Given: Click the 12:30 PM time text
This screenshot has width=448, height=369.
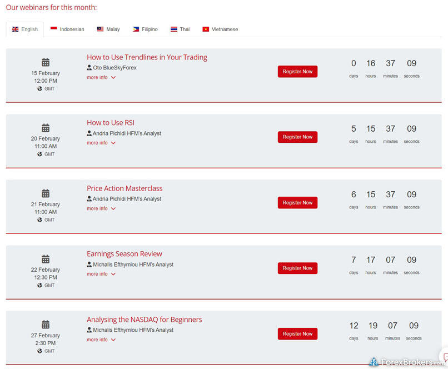Looking at the screenshot, I should [46, 277].
